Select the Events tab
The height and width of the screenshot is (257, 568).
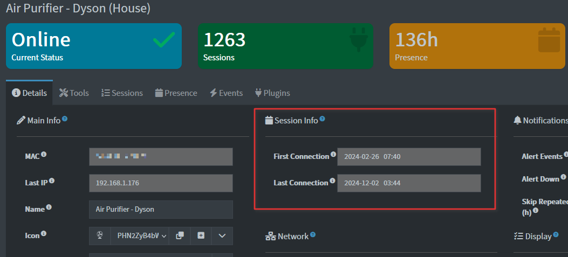click(226, 93)
